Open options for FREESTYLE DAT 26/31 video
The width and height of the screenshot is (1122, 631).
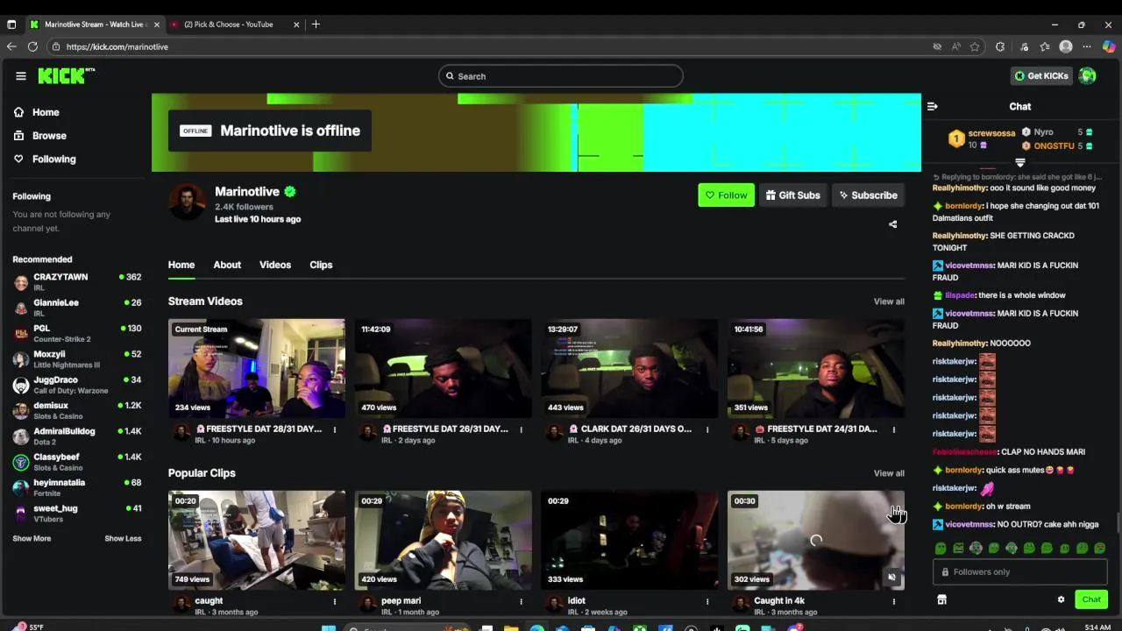click(521, 429)
